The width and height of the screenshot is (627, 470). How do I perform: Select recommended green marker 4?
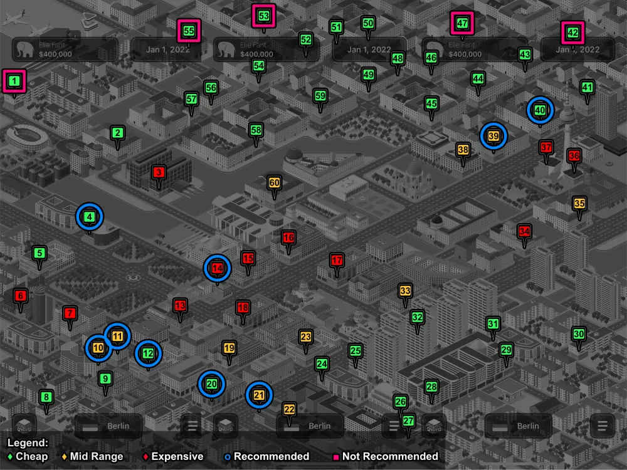coord(90,217)
